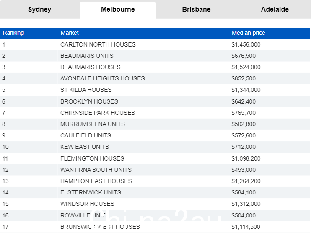Click median price $584,100
The height and width of the screenshot is (233, 311).
pos(244,192)
